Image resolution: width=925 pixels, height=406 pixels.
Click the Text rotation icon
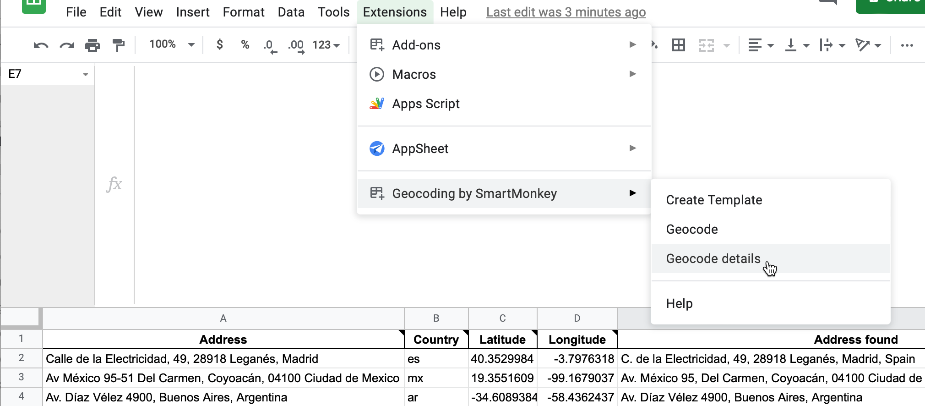pyautogui.click(x=863, y=45)
